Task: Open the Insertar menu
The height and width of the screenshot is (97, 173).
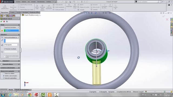Action: (x=34, y=2)
